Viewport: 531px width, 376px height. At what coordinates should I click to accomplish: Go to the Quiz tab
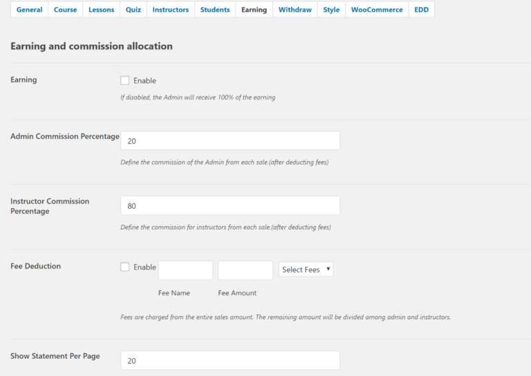pyautogui.click(x=133, y=10)
